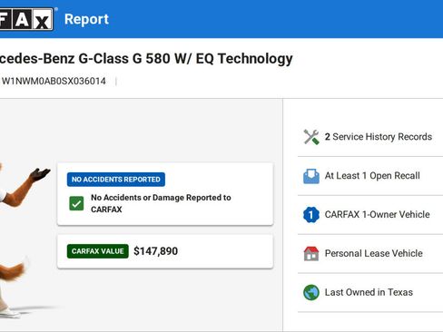The width and height of the screenshot is (443, 332).
Task: Select the Last Owned in Texas row
Action: [x=370, y=292]
